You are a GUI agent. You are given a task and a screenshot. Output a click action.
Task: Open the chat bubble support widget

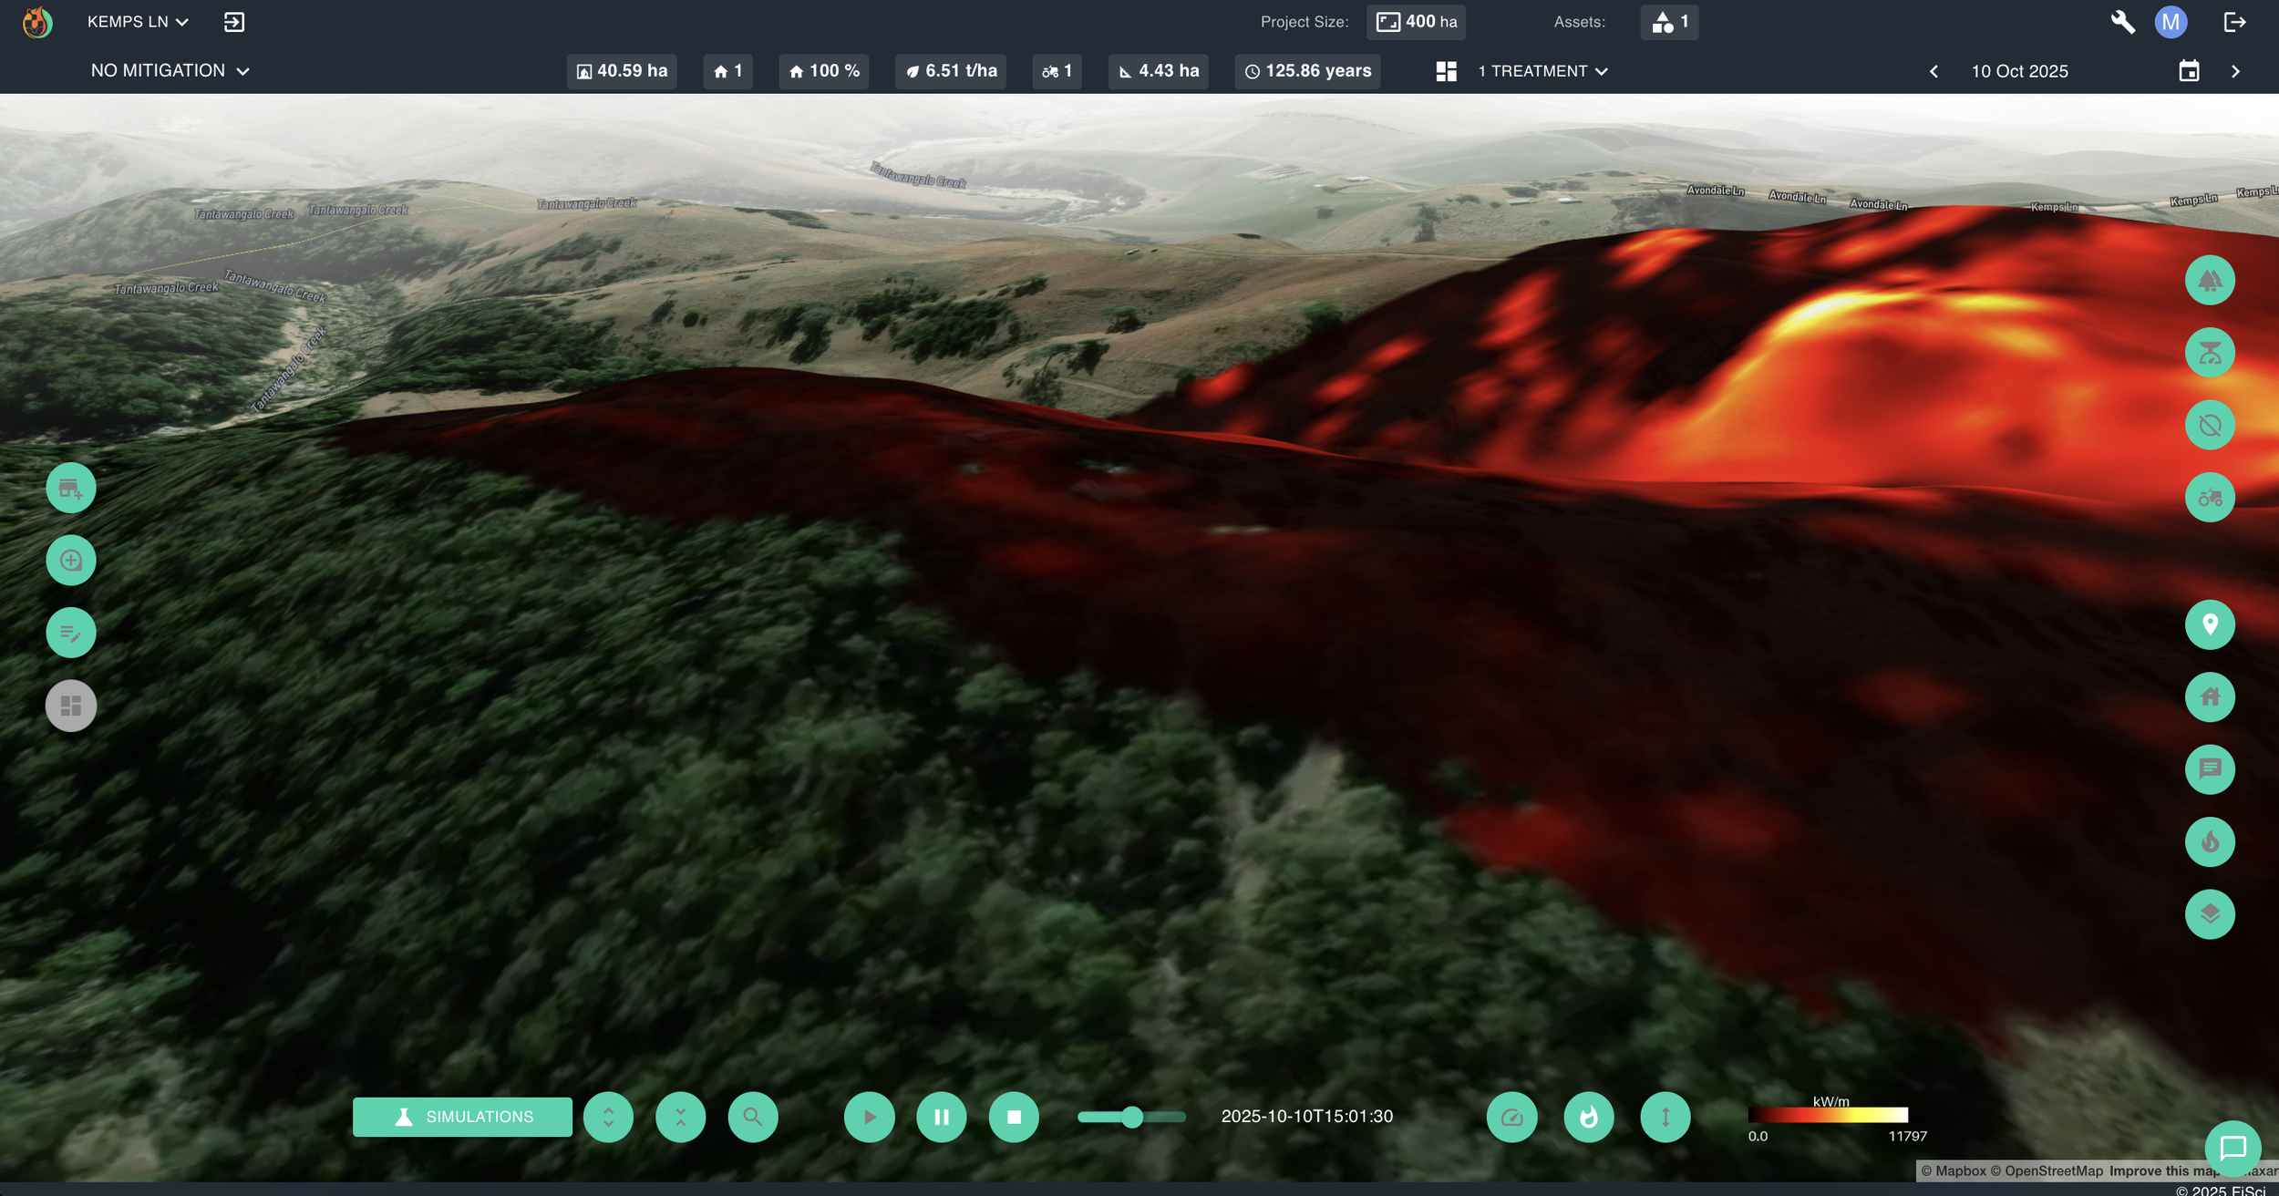2233,1149
